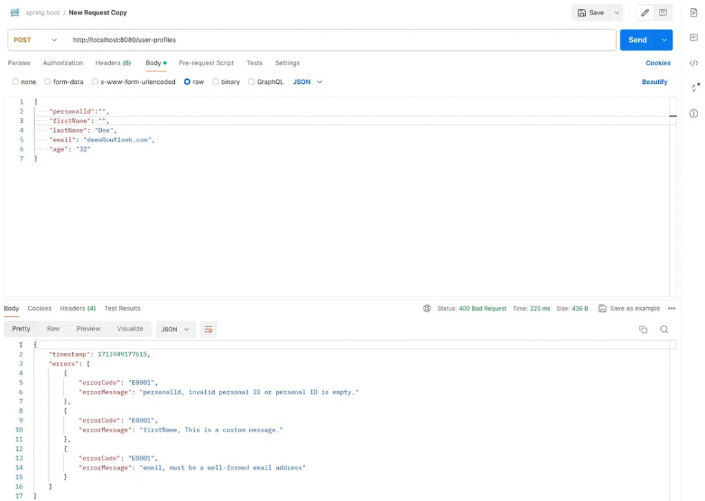Select the GraphQL radio button
Viewport: 705px width, 501px height.
click(251, 82)
